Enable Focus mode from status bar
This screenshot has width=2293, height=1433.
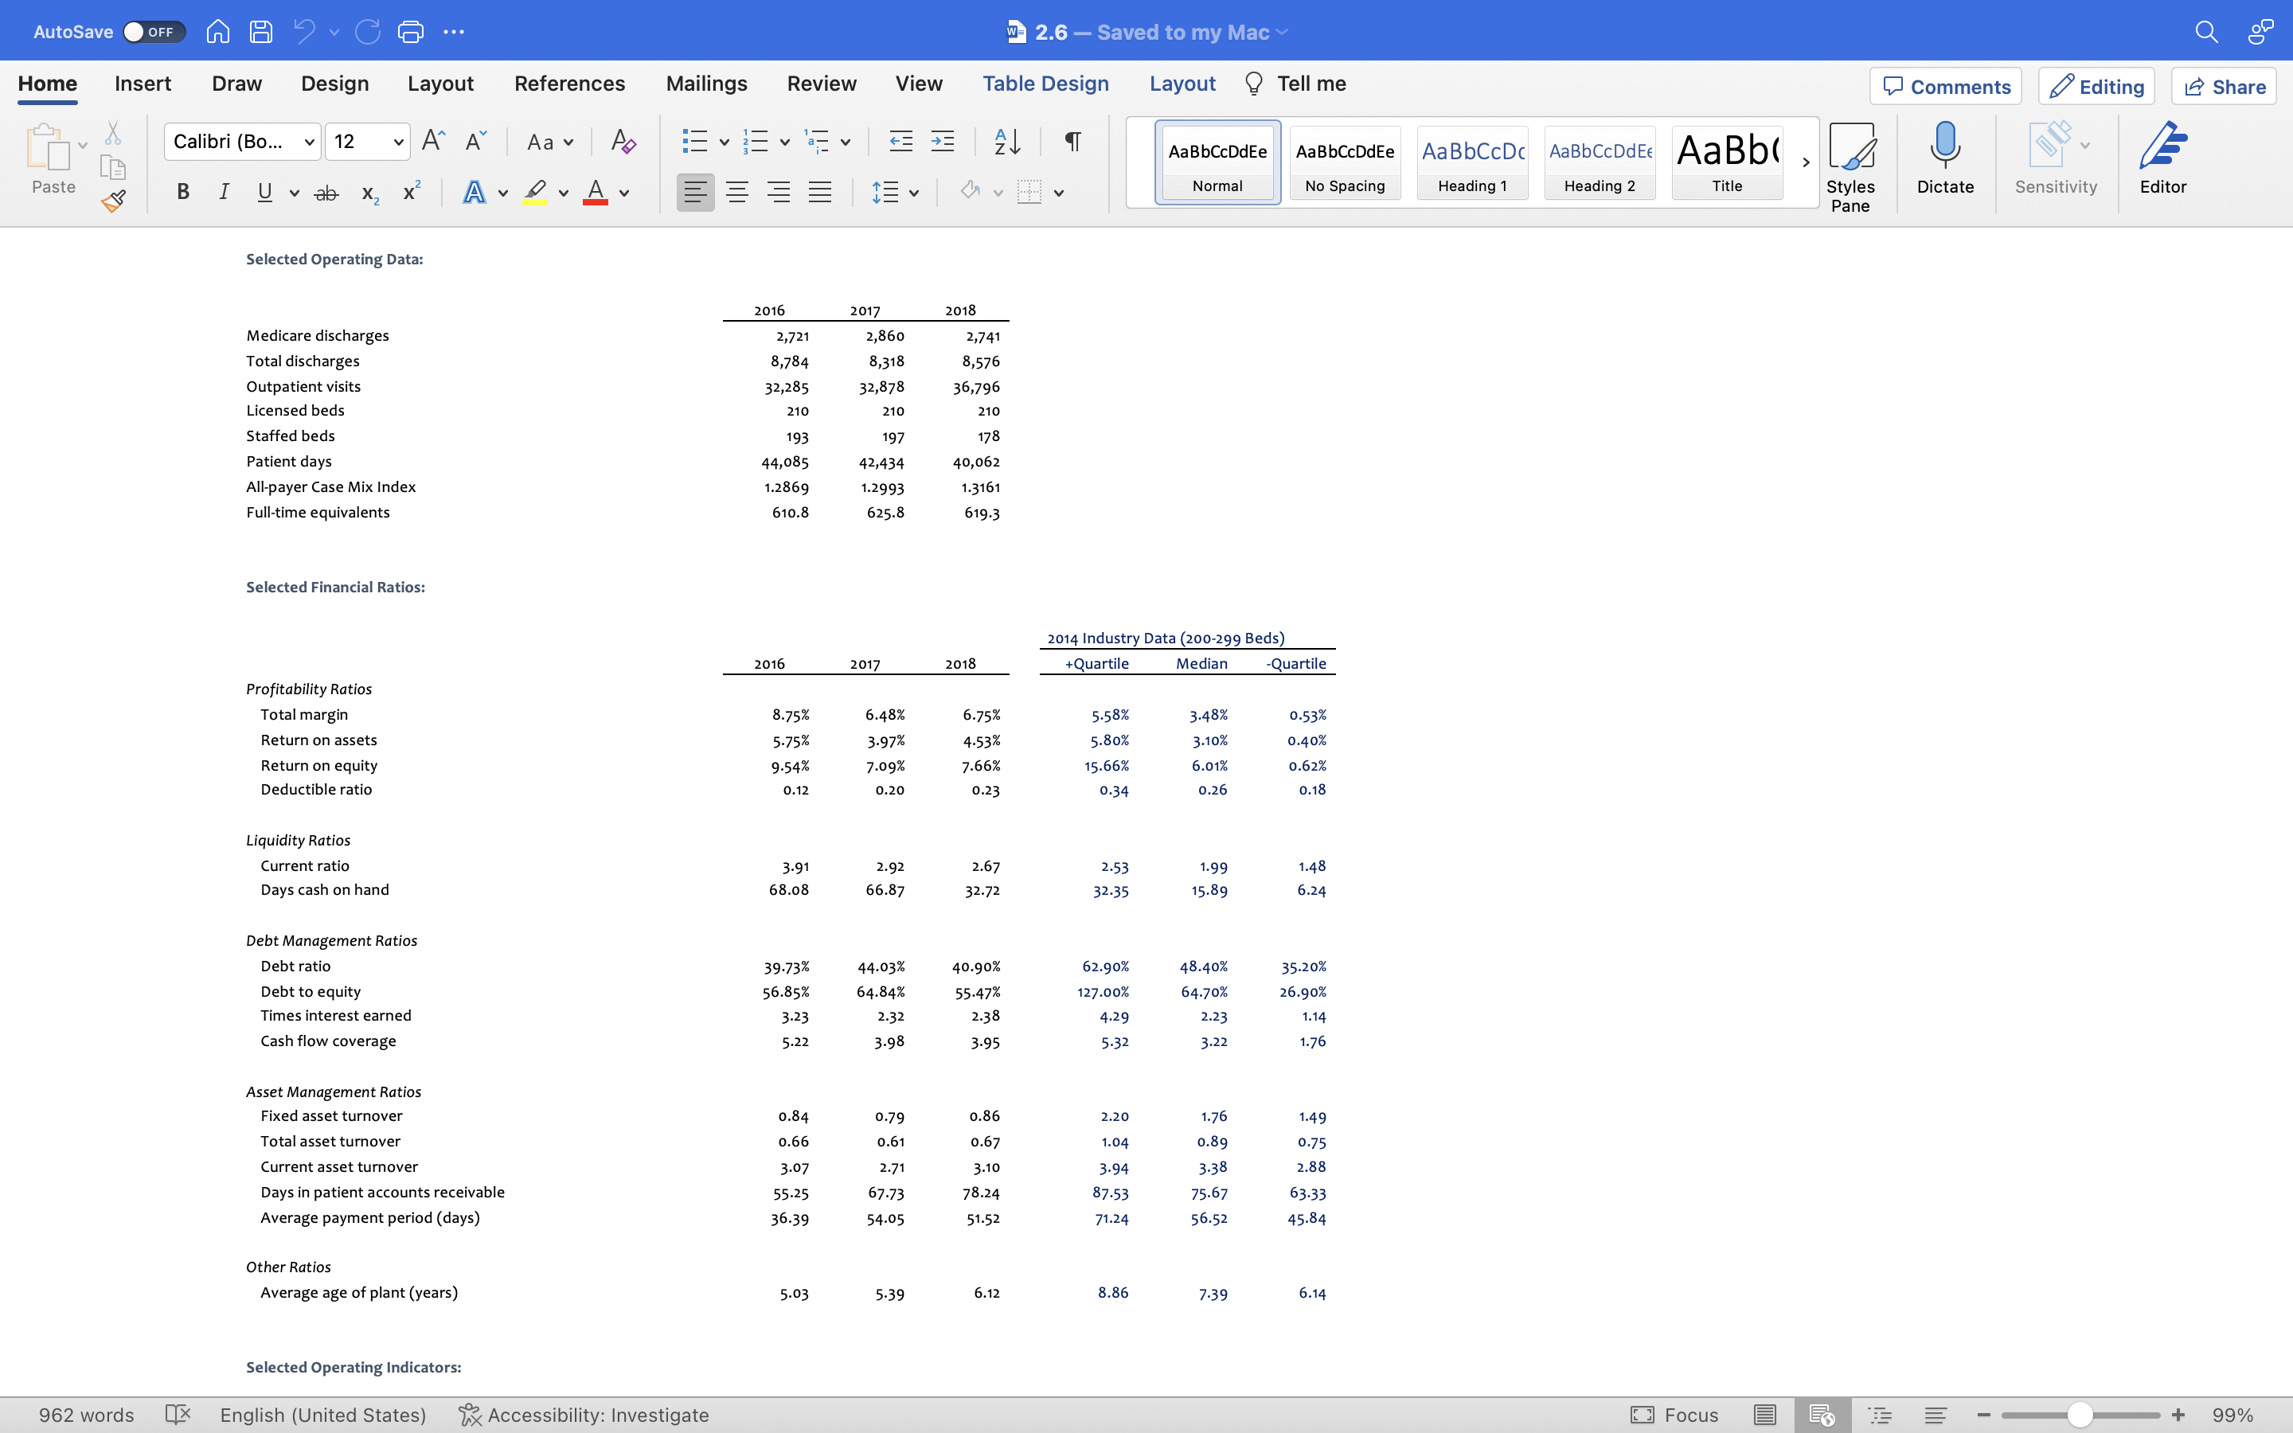click(1677, 1414)
